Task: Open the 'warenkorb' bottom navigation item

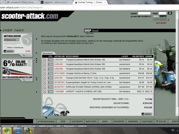Action: [77, 121]
